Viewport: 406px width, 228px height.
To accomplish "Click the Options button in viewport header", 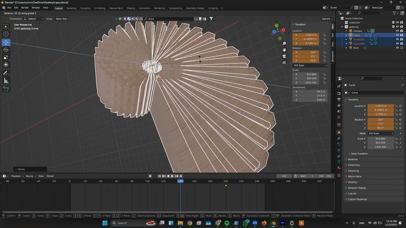I will click(x=327, y=19).
